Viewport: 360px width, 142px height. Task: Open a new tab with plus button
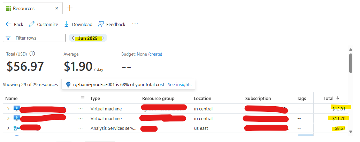(70, 8)
